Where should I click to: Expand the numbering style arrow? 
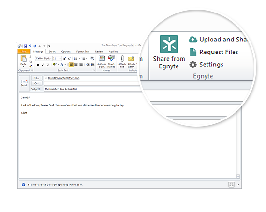click(x=87, y=58)
